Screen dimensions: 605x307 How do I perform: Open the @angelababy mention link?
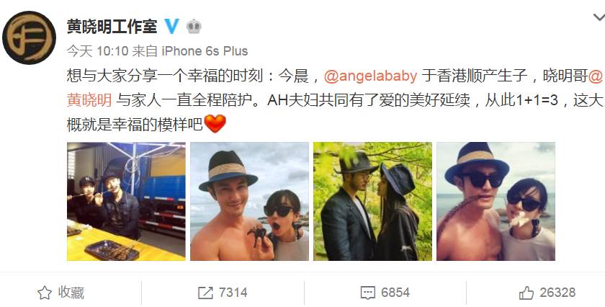370,76
